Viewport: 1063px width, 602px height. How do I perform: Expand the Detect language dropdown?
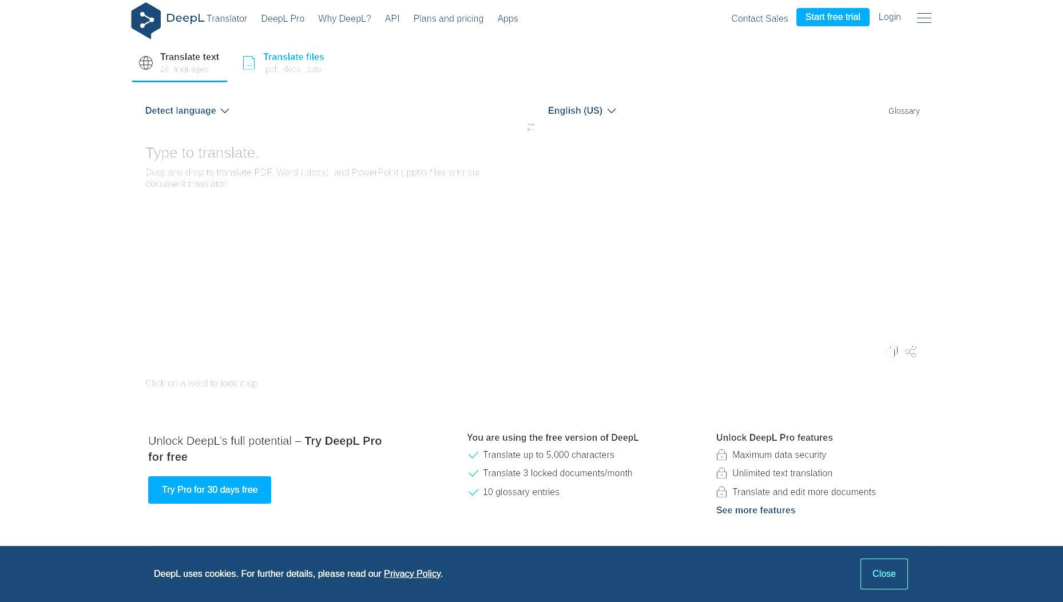click(187, 111)
